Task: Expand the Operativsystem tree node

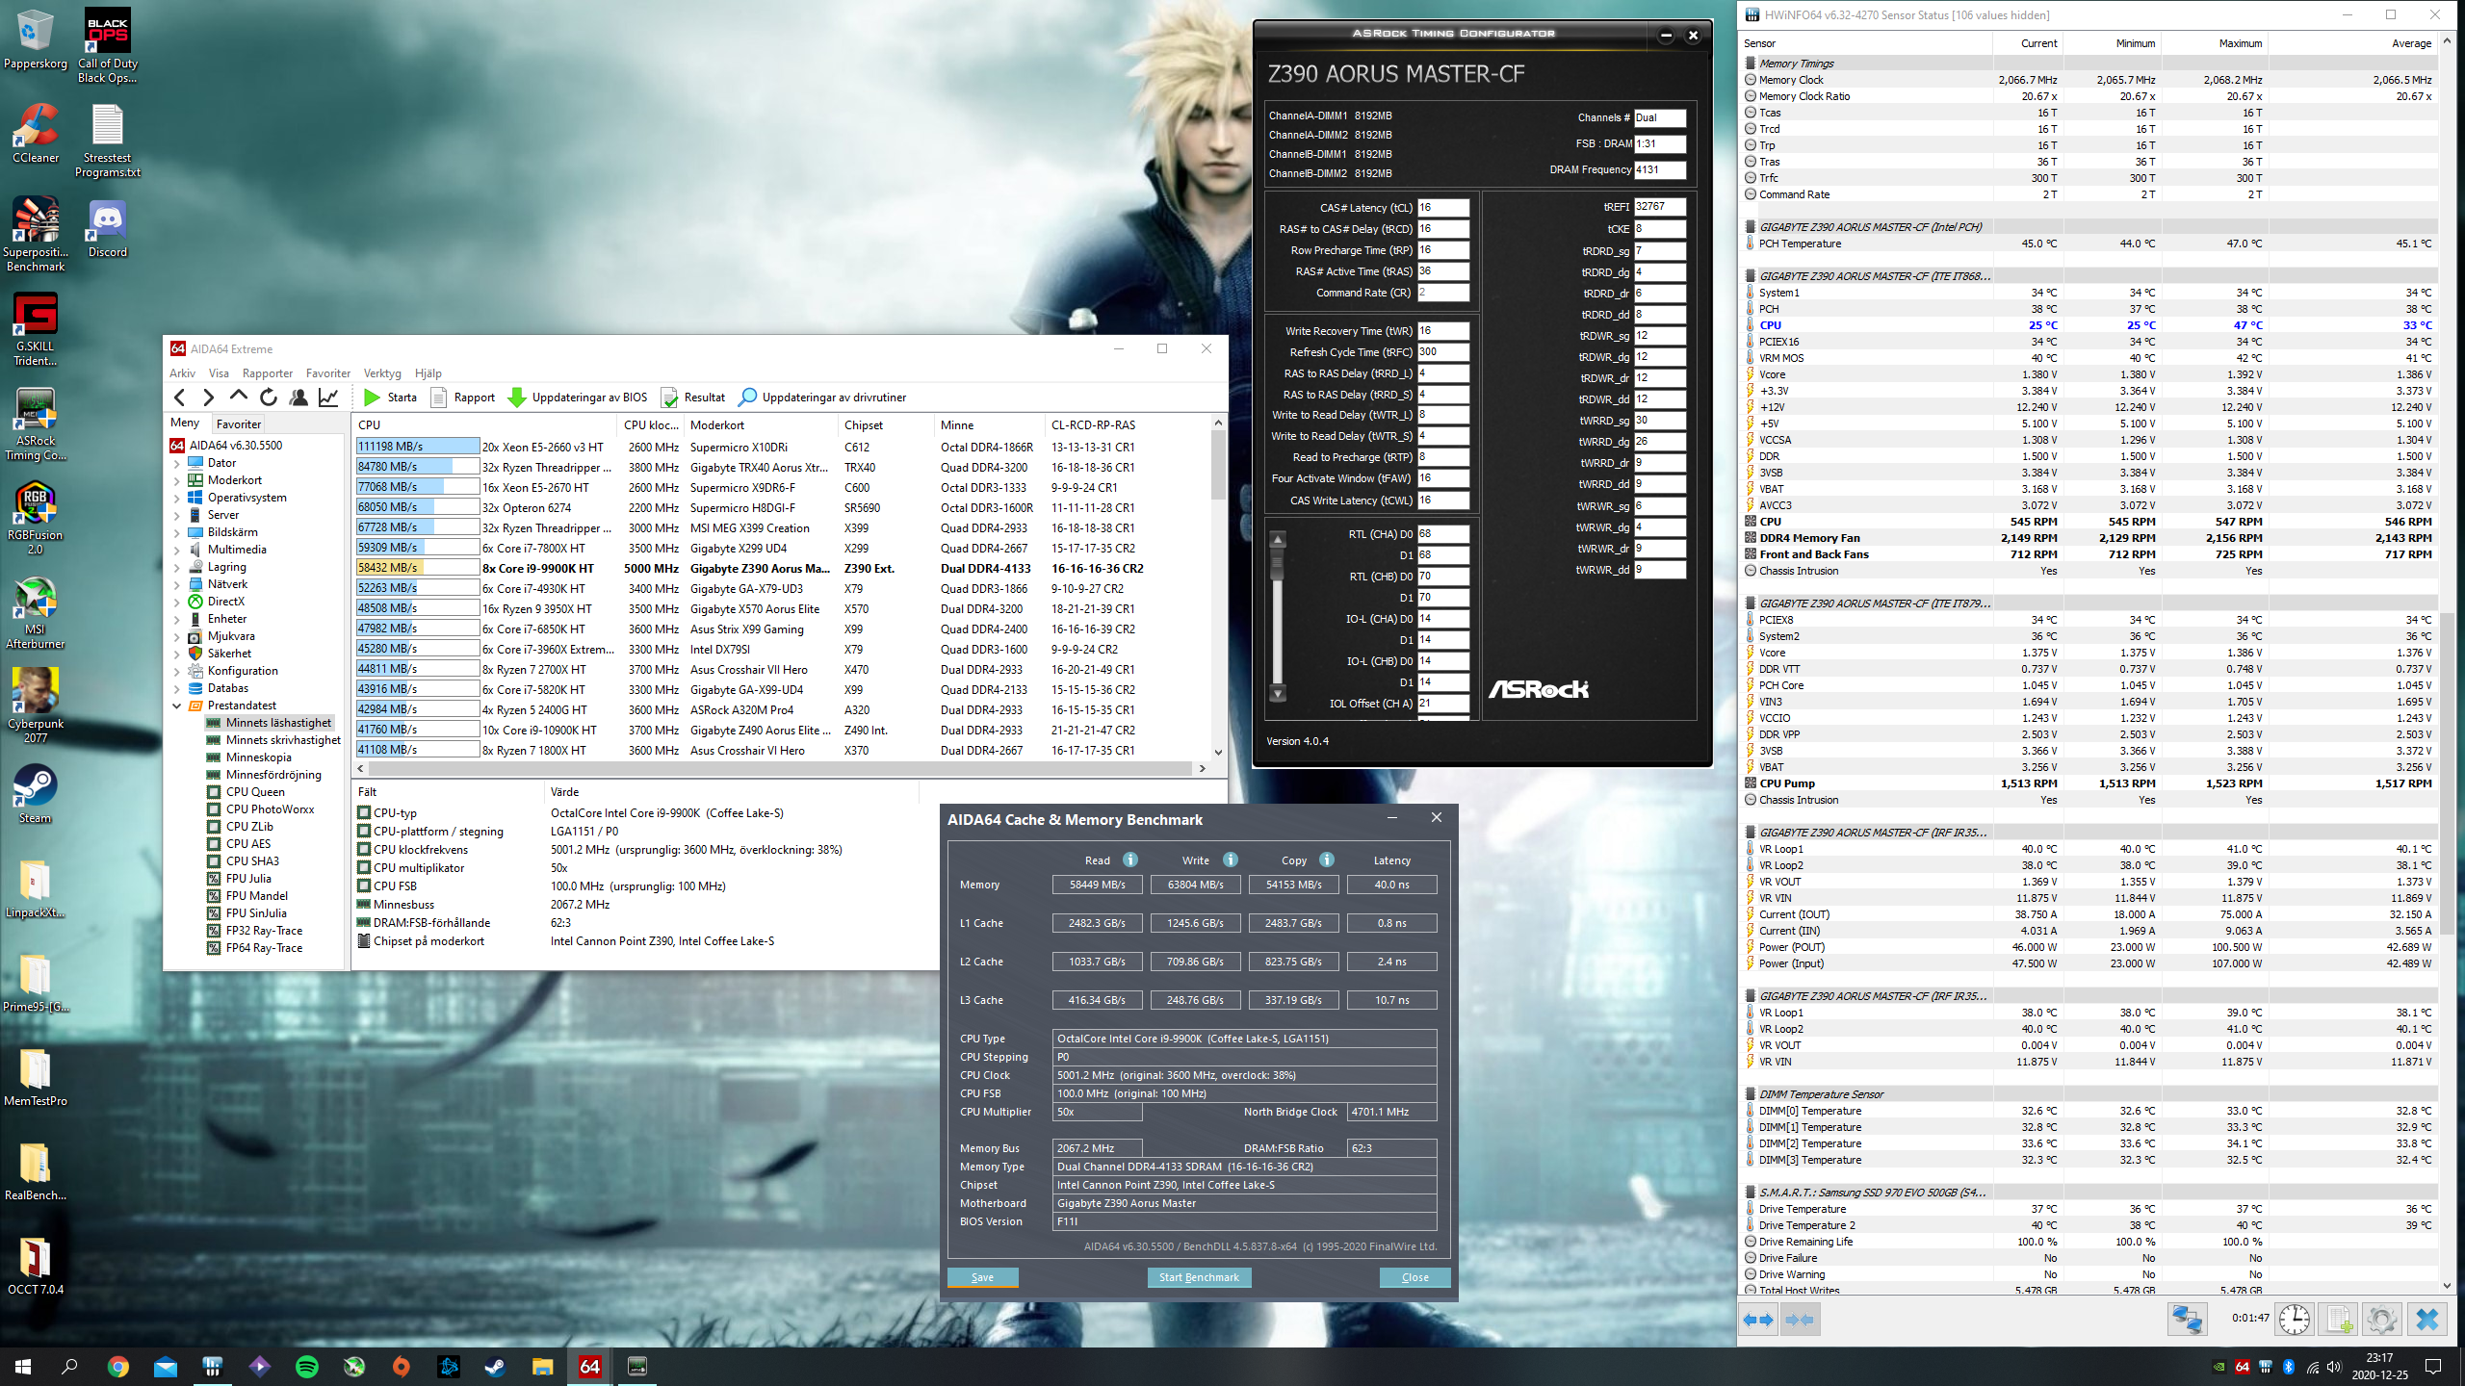Action: [x=177, y=498]
